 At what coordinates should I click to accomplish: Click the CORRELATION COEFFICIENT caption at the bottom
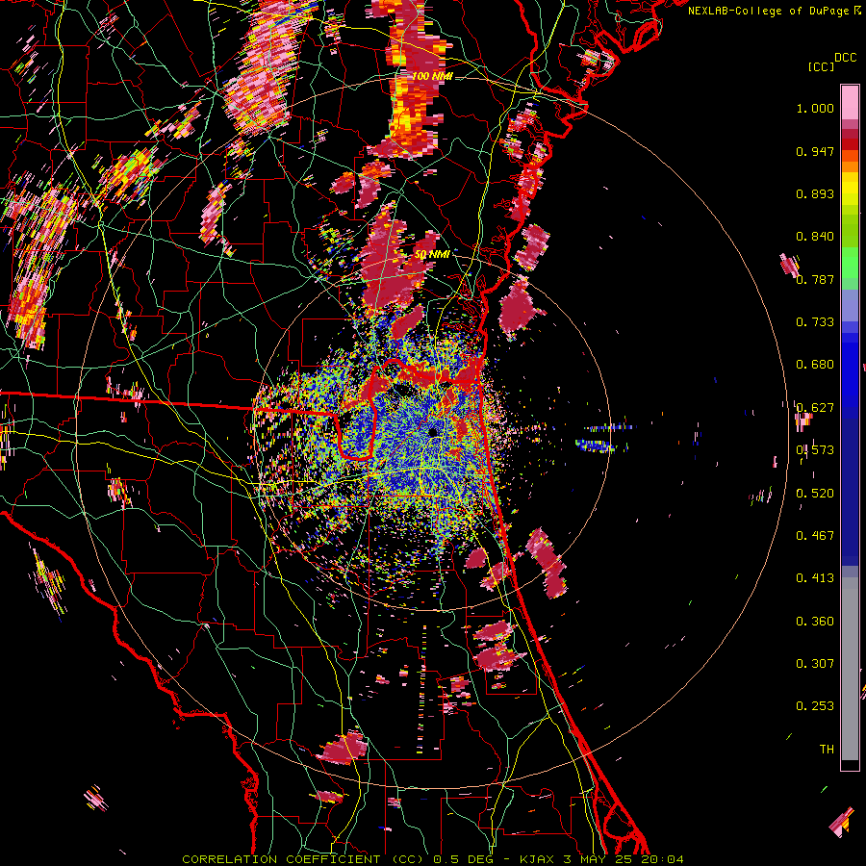coord(433,859)
